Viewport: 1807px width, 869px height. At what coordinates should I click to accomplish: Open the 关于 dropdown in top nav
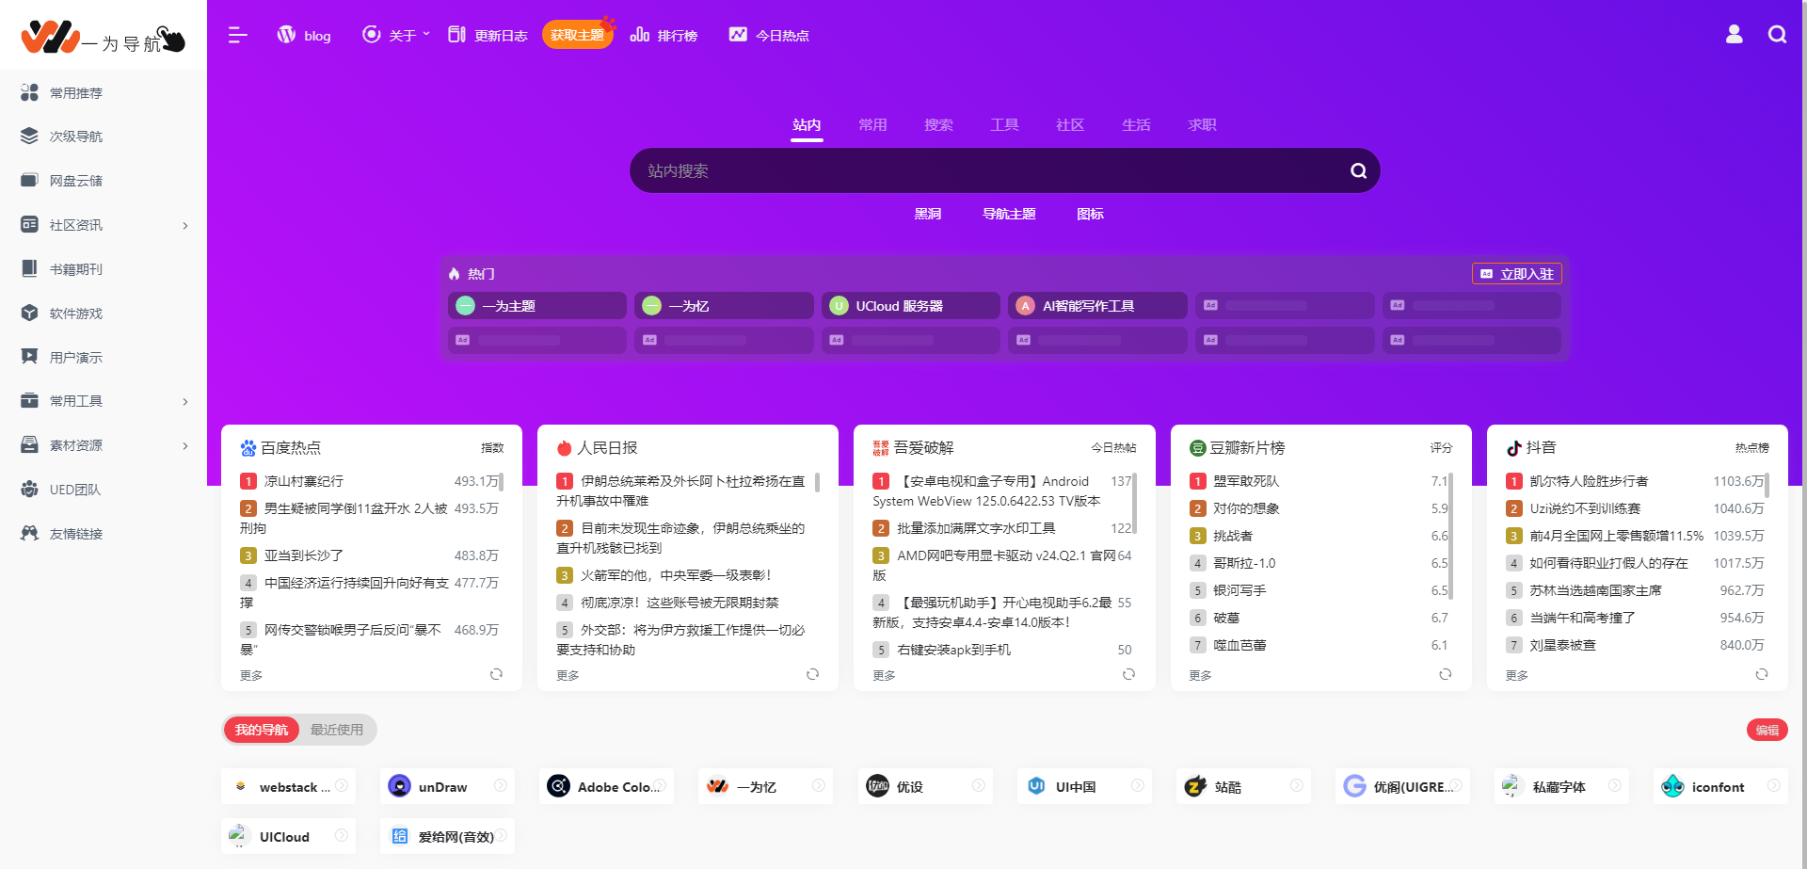396,35
